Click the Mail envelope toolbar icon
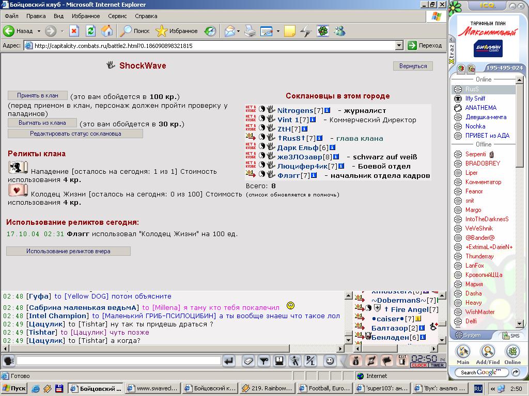The image size is (529, 396). 229,31
